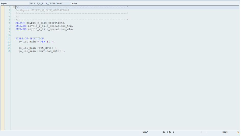Click the ABAP language indicator in status bar

click(145, 132)
